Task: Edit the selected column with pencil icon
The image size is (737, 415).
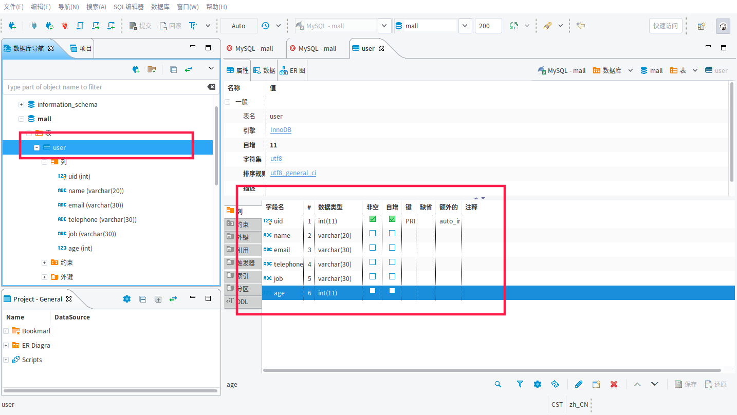Action: click(578, 384)
